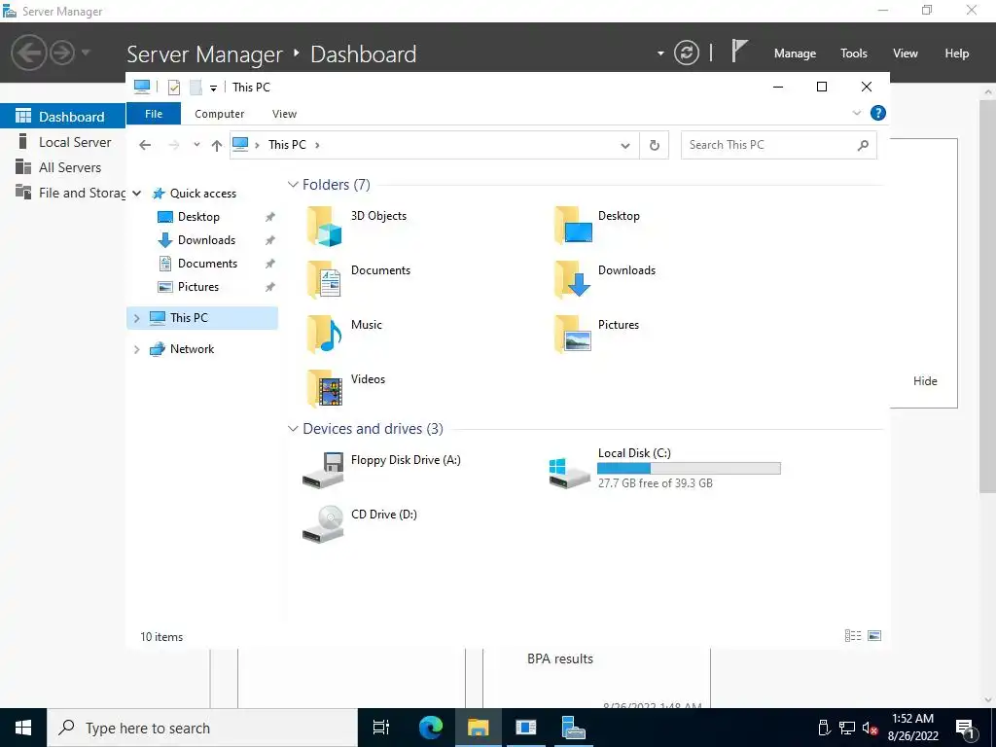
Task: Collapse the Devices and drives group
Action: pyautogui.click(x=293, y=429)
